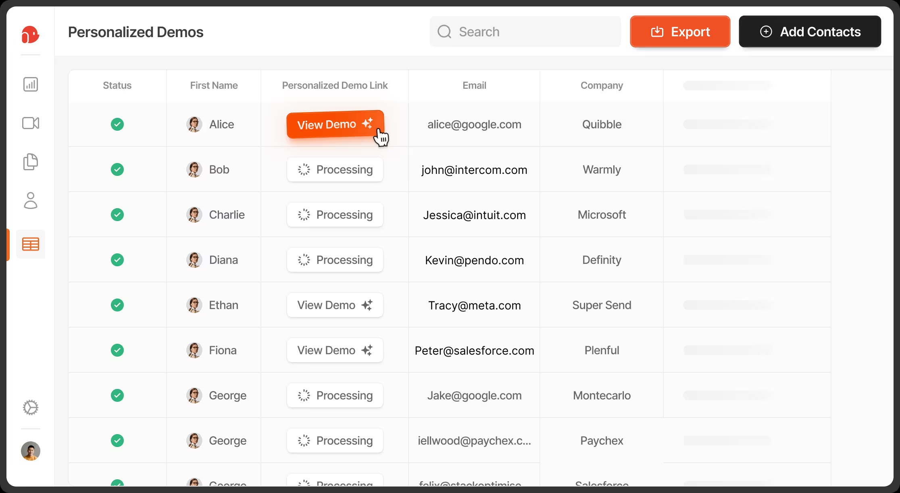900x493 pixels.
Task: Open settings gear in sidebar
Action: point(31,407)
